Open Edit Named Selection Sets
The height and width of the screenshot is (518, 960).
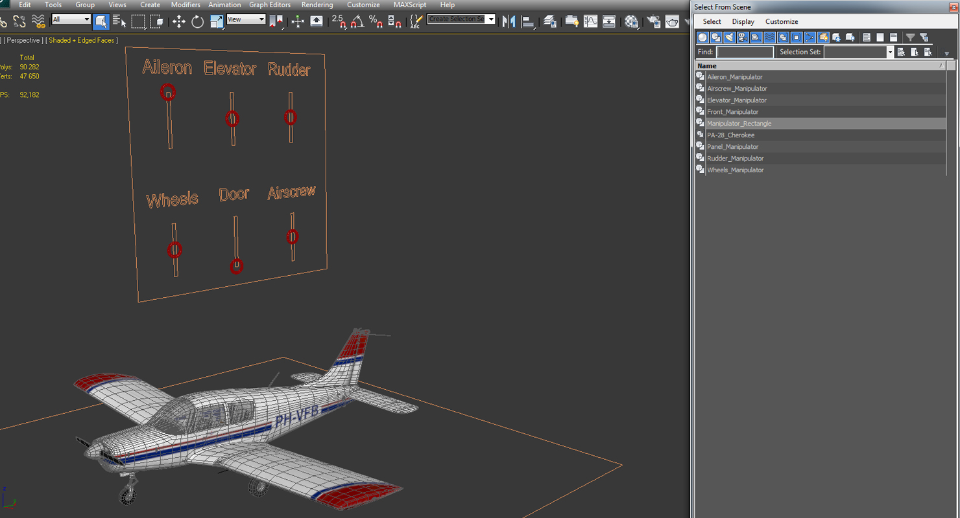click(416, 21)
